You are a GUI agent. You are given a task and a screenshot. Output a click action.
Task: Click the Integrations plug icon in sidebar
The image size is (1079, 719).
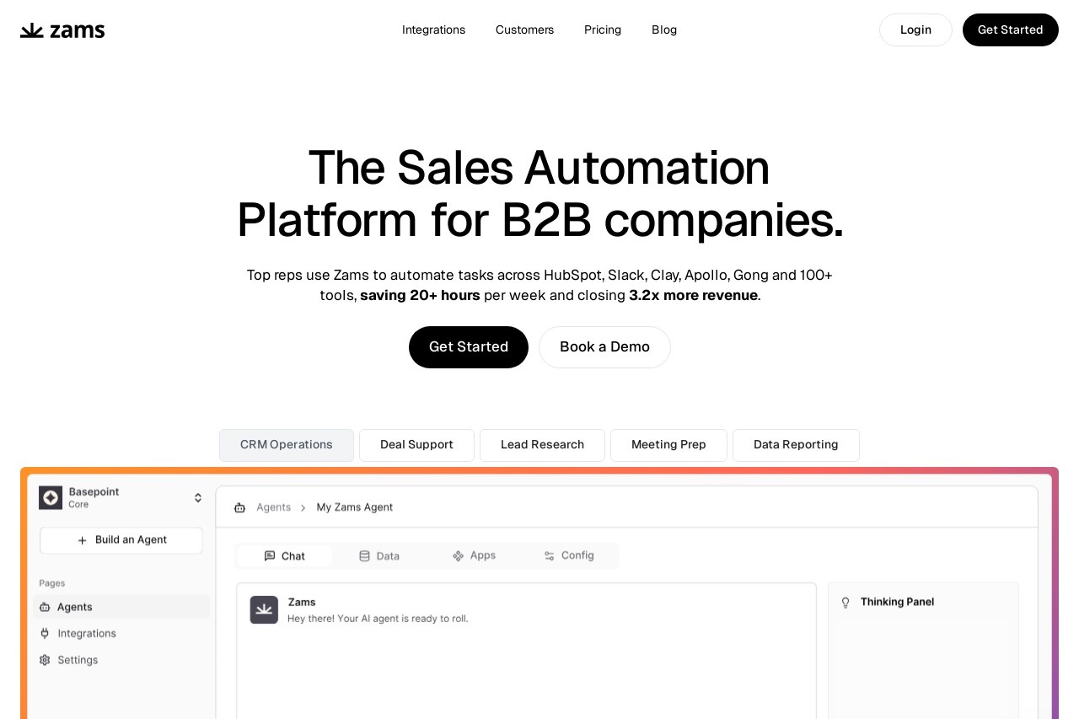[45, 633]
